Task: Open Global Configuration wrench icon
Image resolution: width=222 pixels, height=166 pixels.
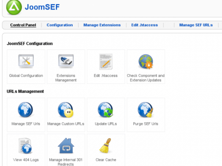Action: tap(26, 61)
